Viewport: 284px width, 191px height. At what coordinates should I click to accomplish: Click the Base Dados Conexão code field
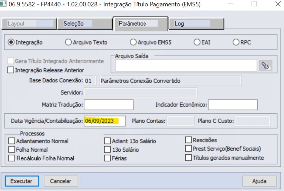pyautogui.click(x=90, y=81)
